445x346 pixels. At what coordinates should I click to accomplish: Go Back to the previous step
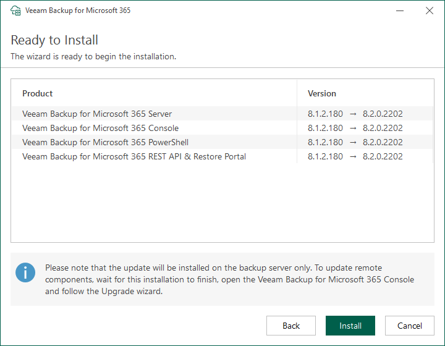click(x=291, y=326)
